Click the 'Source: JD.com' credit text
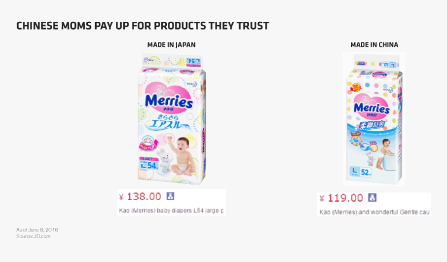 (33, 236)
